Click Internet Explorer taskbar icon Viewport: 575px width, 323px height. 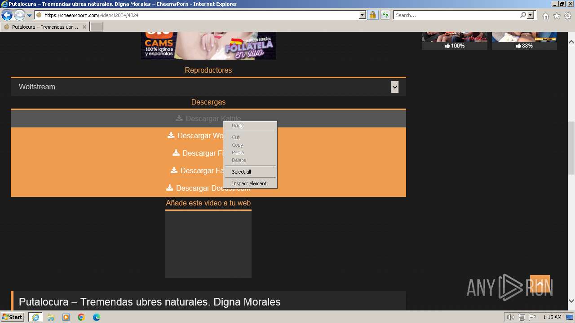tap(35, 317)
